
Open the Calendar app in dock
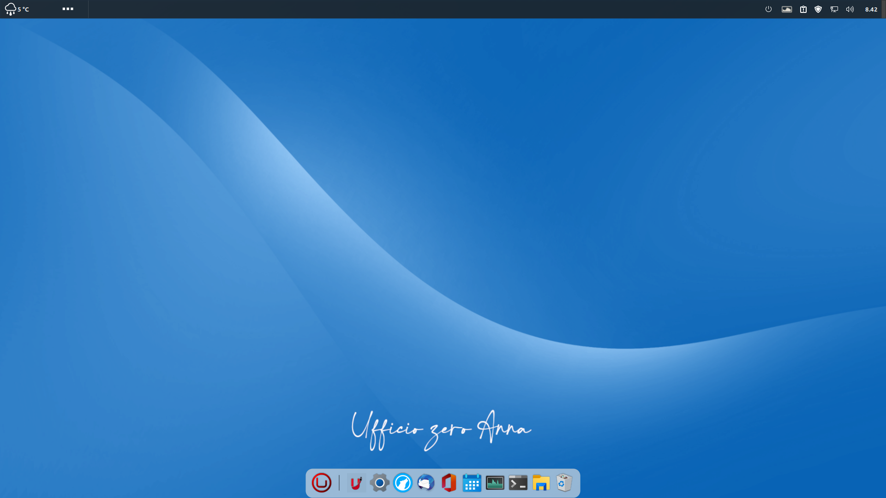tap(472, 483)
